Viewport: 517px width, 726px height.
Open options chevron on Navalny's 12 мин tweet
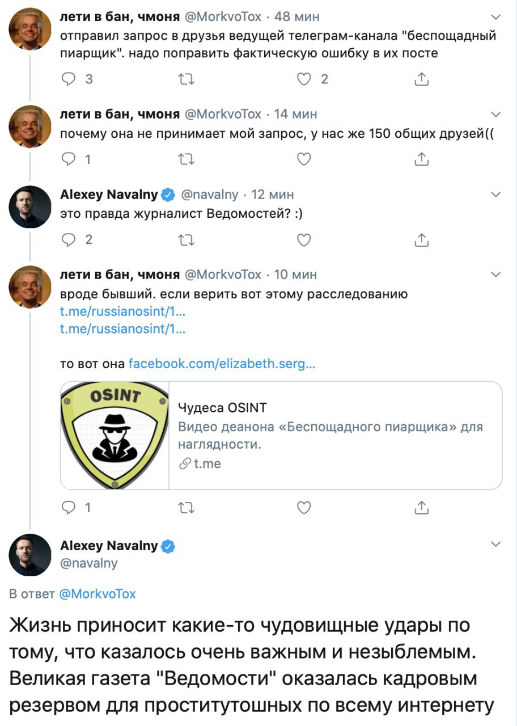click(x=496, y=195)
